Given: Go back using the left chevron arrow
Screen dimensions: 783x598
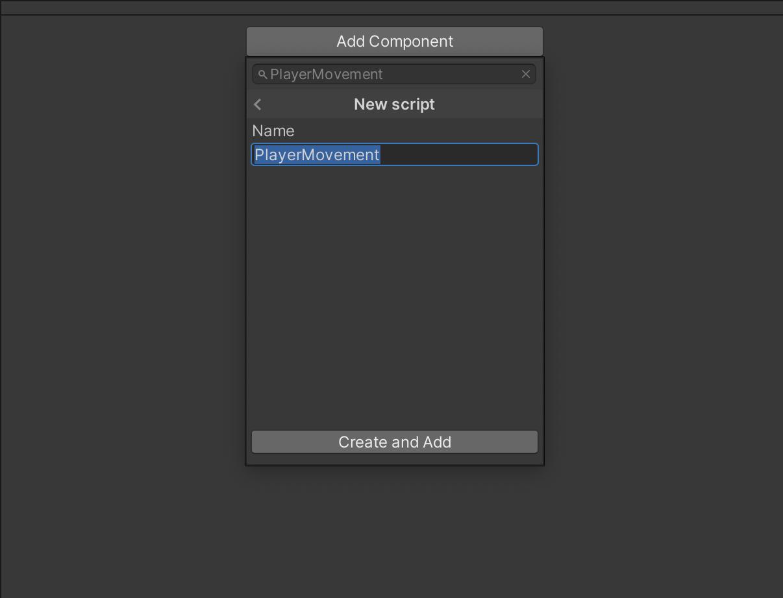Looking at the screenshot, I should (258, 104).
